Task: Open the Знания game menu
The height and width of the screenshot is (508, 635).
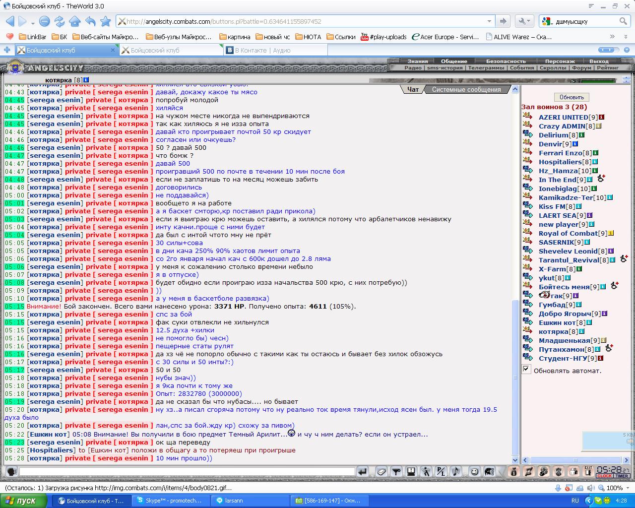Action: (x=418, y=62)
